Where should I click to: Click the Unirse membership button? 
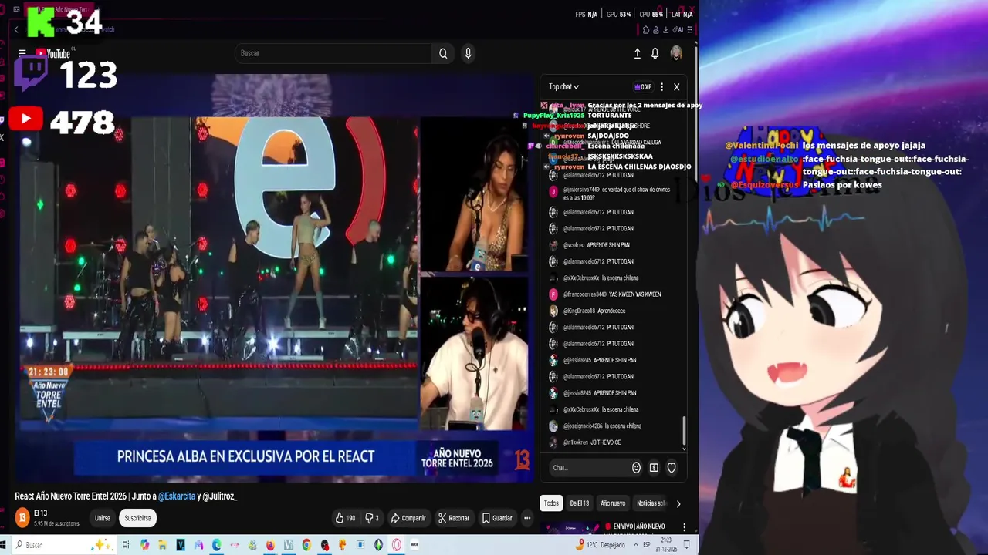pyautogui.click(x=102, y=518)
